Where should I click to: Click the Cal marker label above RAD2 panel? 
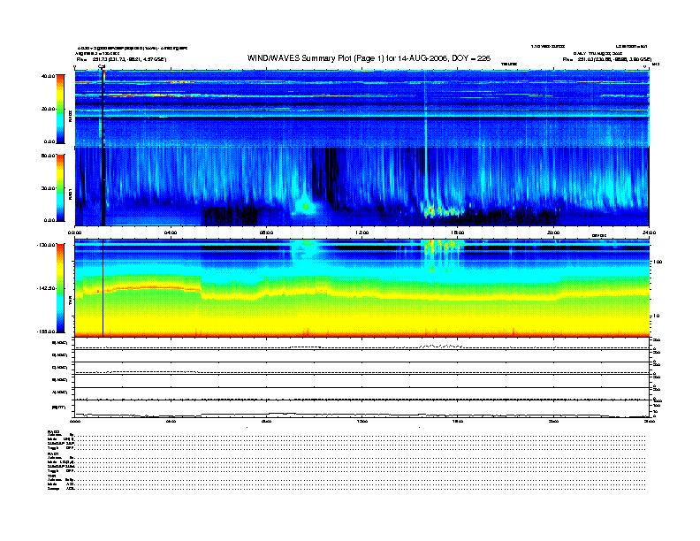(x=102, y=67)
